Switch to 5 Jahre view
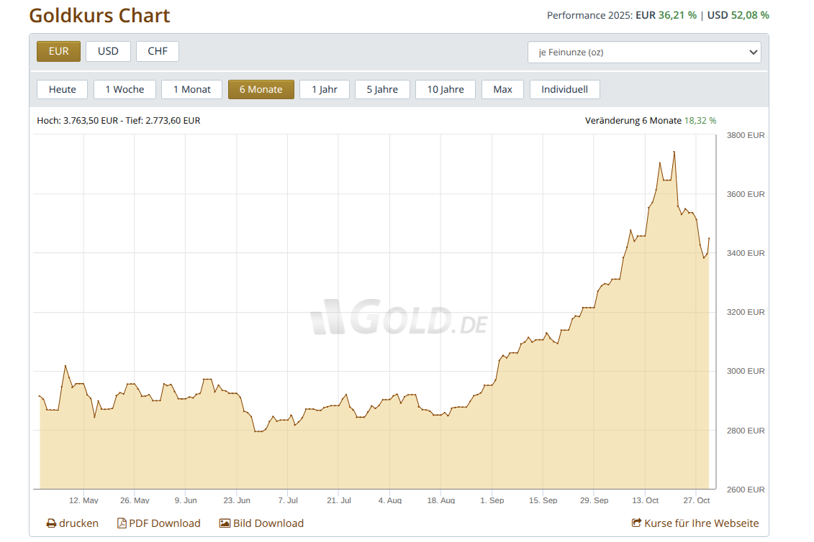The width and height of the screenshot is (814, 542). 381,89
